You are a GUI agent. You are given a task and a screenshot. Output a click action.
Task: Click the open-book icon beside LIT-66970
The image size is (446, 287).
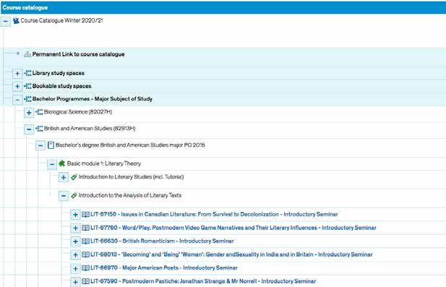coord(85,268)
